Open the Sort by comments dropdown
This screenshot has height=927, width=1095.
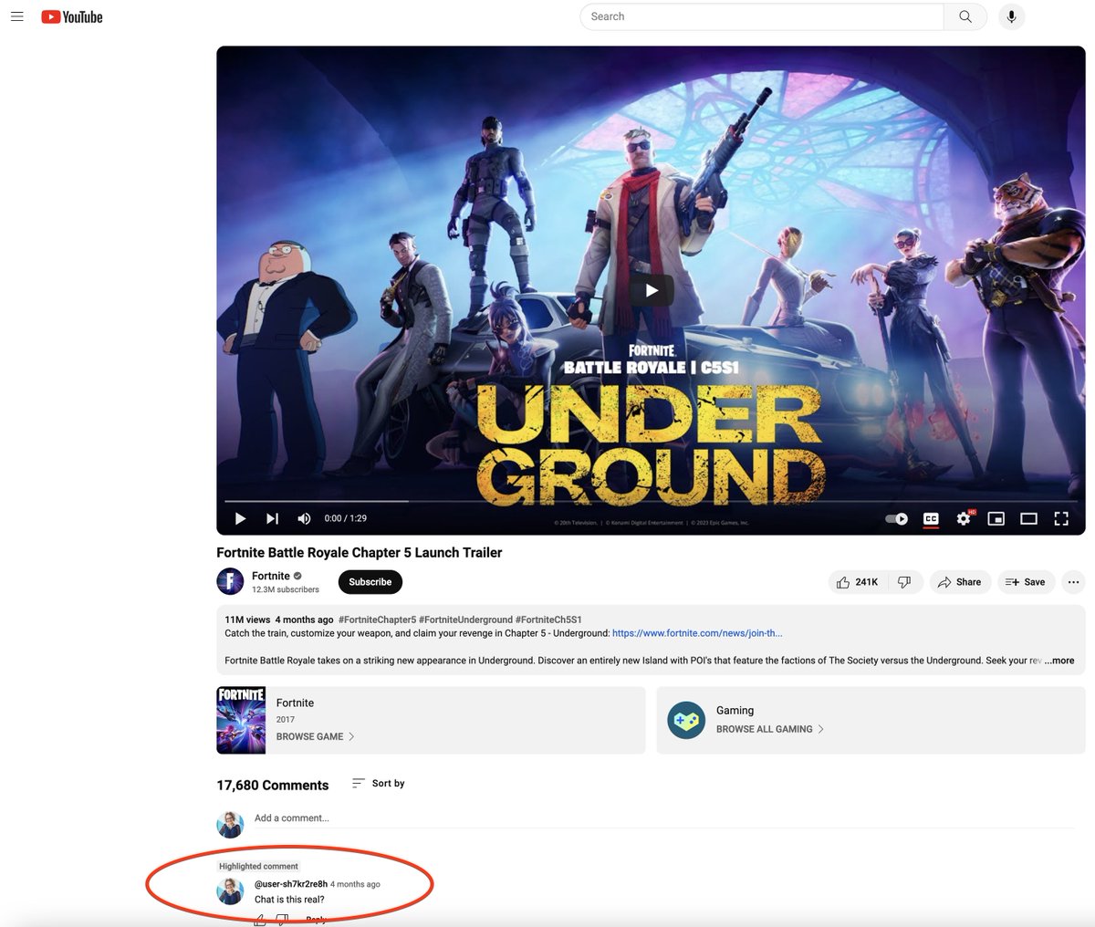(379, 784)
